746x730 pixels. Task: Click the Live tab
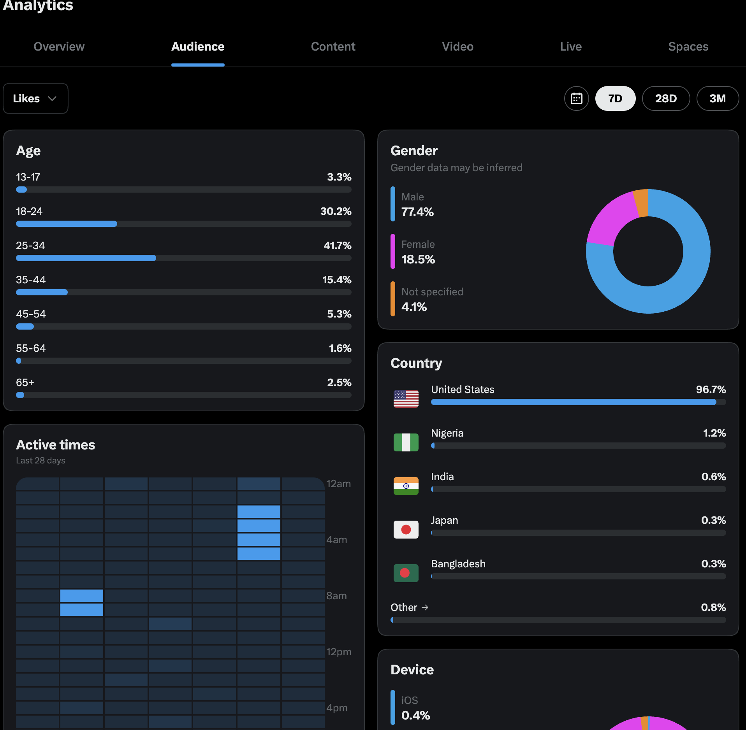571,47
